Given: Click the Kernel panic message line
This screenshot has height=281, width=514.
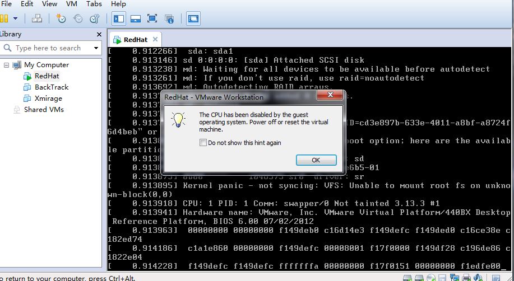Looking at the screenshot, I should pyautogui.click(x=309, y=190).
